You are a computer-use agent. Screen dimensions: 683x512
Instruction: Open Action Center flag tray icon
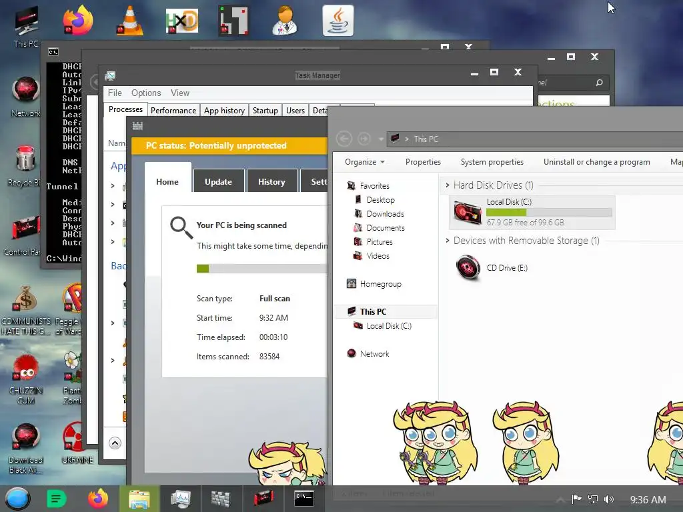[576, 499]
